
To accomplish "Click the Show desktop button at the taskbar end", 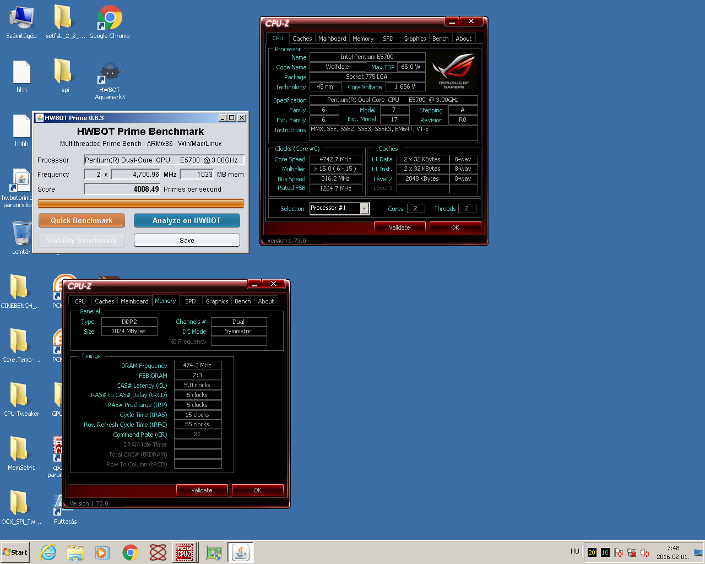I will coord(698,552).
